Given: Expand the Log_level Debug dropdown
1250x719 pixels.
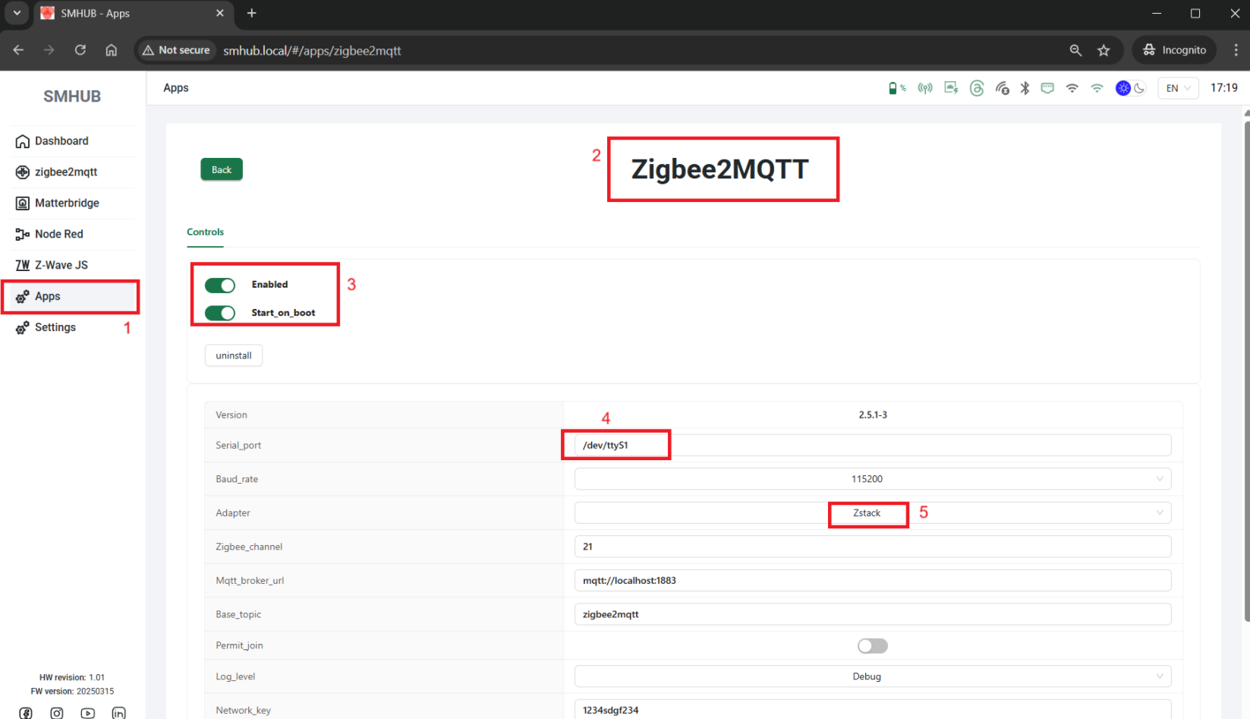Looking at the screenshot, I should pyautogui.click(x=872, y=676).
